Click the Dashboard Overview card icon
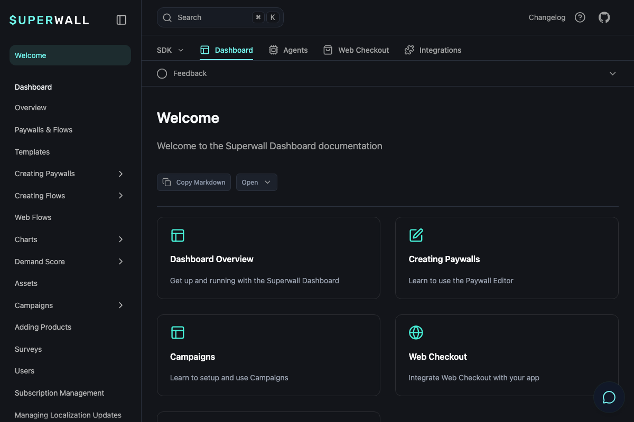634x422 pixels. 178,235
